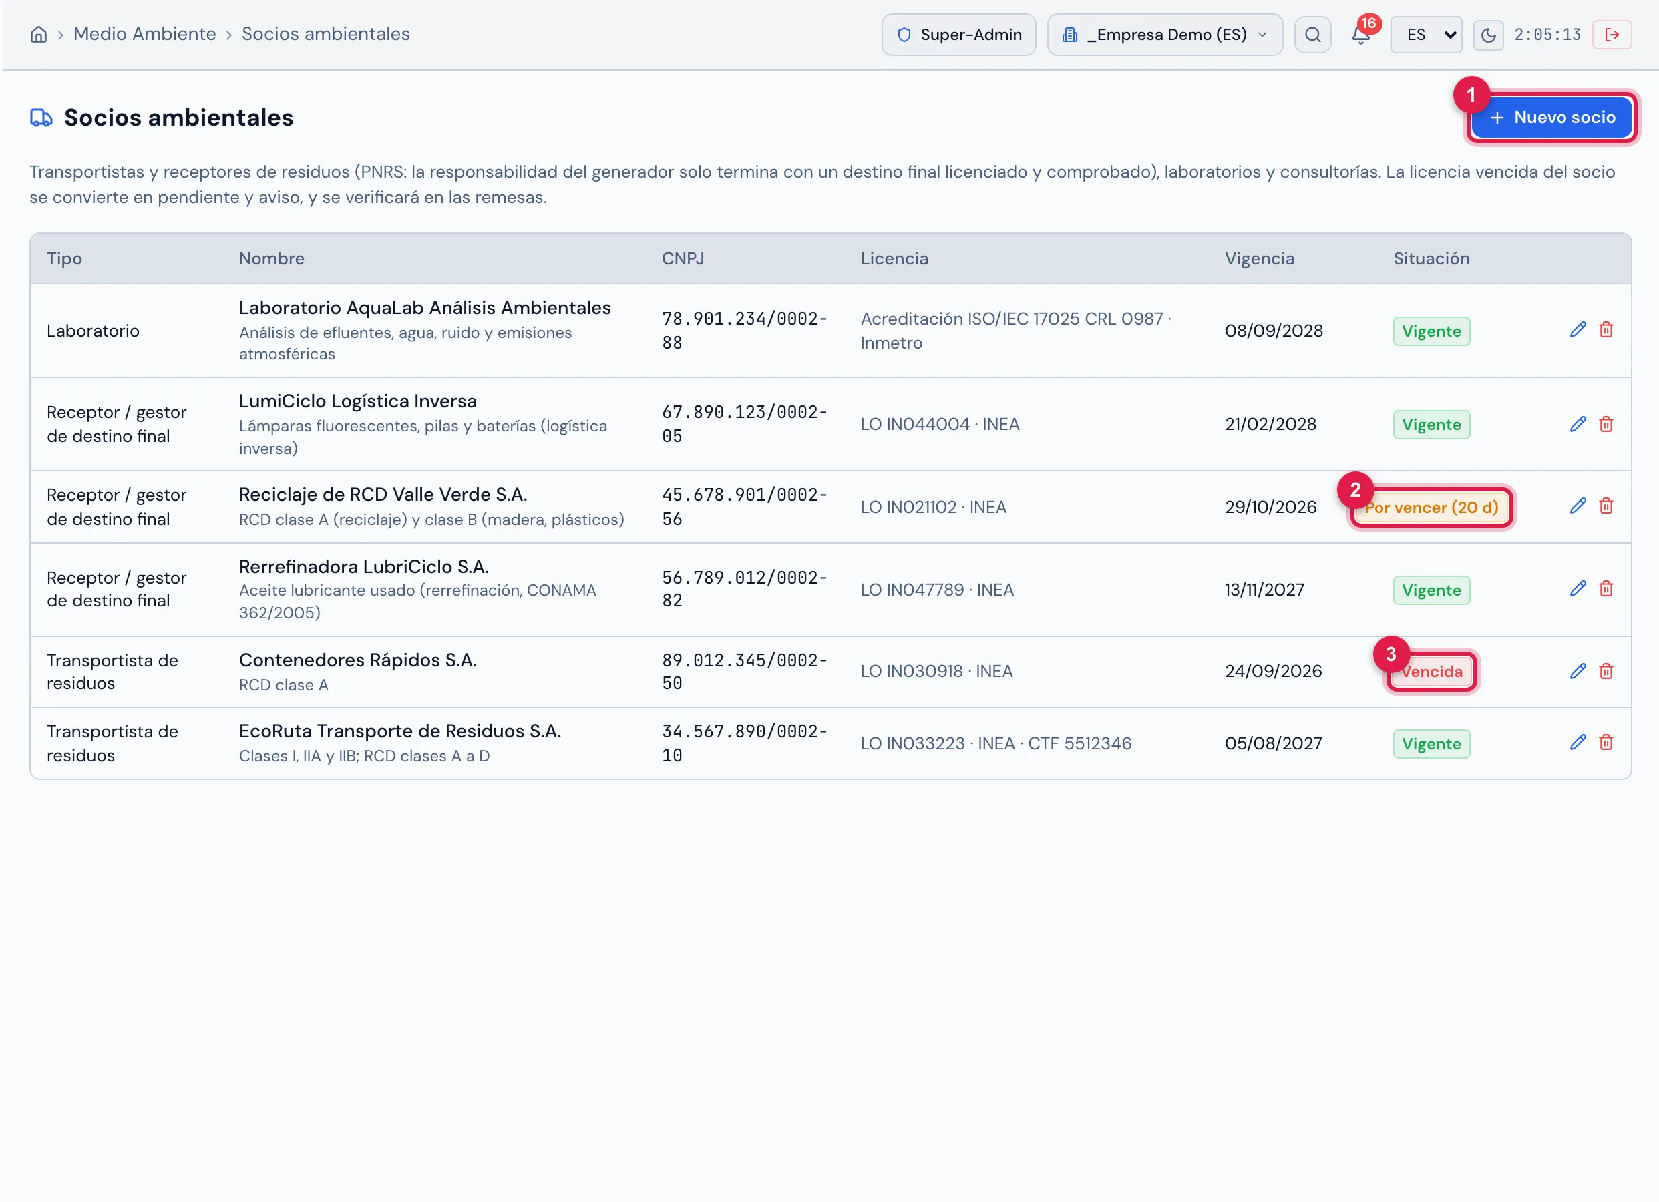Image resolution: width=1659 pixels, height=1202 pixels.
Task: Click the Situación column header
Action: click(1431, 258)
